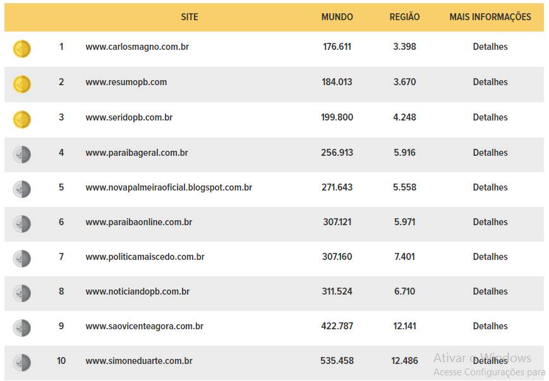Click the silver medal icon for saovicenteagora.com.br
Screen dimensions: 549x381
pyautogui.click(x=21, y=328)
